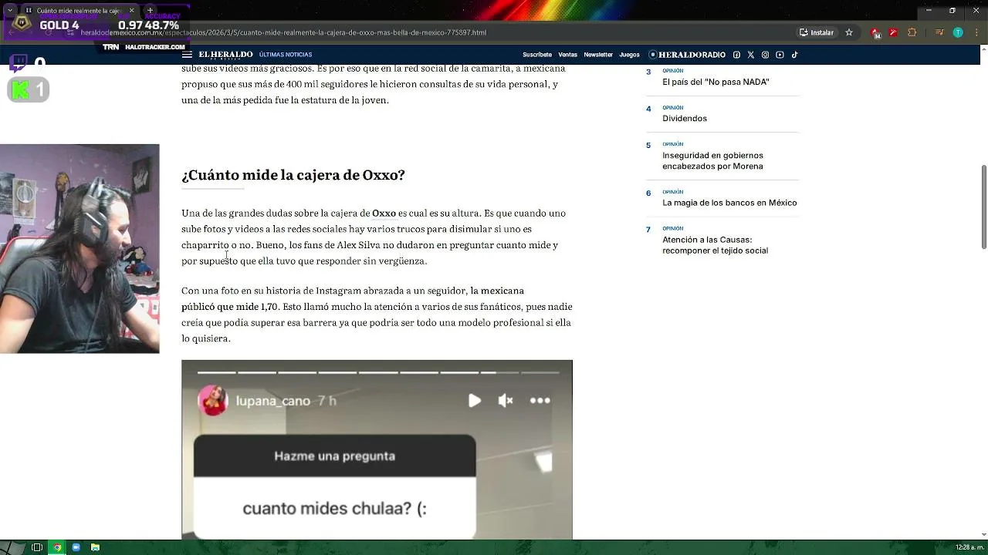Click the 'Hazme una pregunta' sticker header
This screenshot has height=555, width=988.
[334, 456]
